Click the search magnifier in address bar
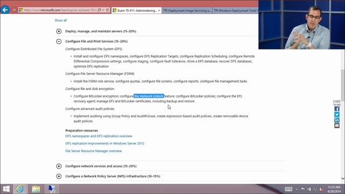The height and width of the screenshot is (194, 345). coord(99,10)
